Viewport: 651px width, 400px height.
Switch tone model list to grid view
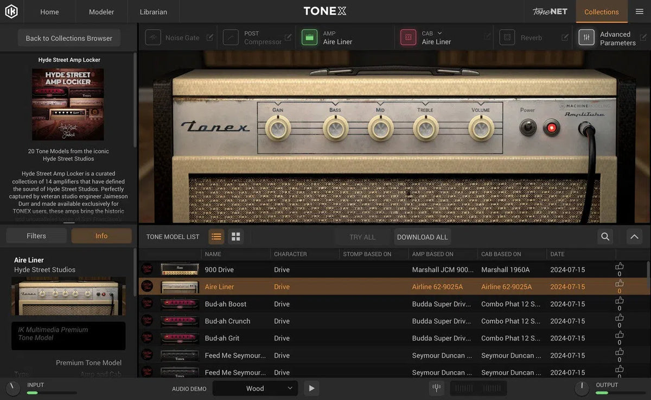point(235,237)
